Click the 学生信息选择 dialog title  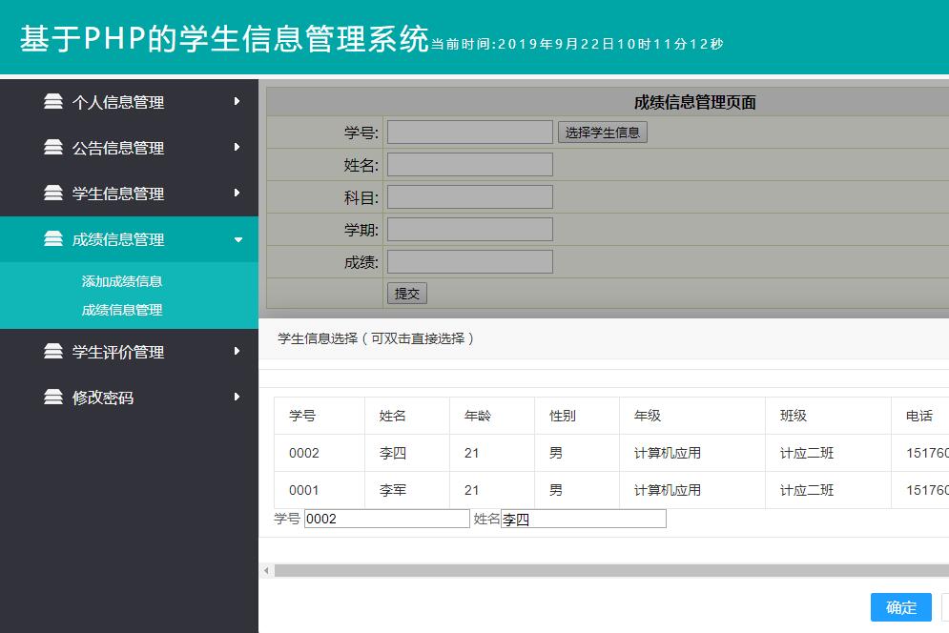[375, 338]
